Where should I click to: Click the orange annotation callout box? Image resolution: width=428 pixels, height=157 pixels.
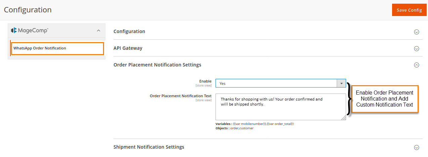coord(385,99)
